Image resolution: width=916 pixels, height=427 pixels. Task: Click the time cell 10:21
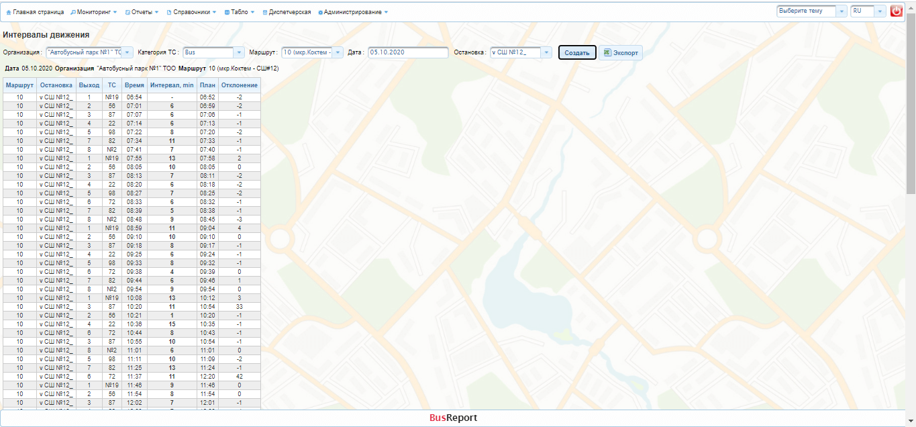click(134, 315)
